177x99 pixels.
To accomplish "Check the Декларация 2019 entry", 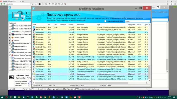I will tap(10, 46).
